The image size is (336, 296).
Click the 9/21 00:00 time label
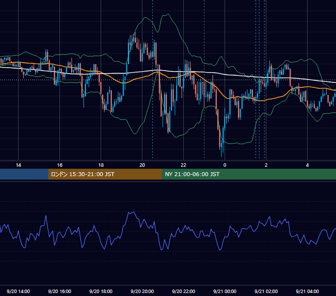click(x=225, y=291)
